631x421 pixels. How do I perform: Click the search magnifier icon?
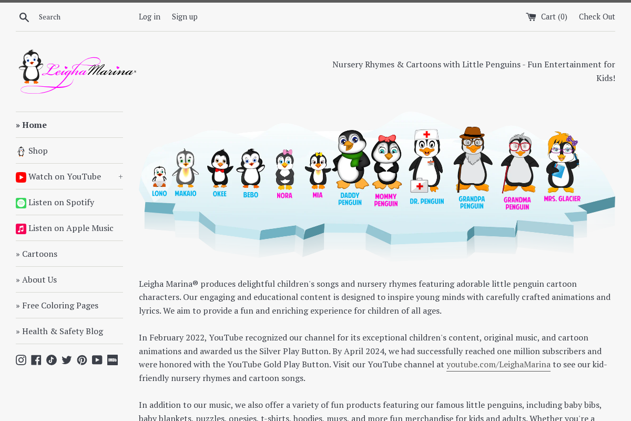point(24,16)
